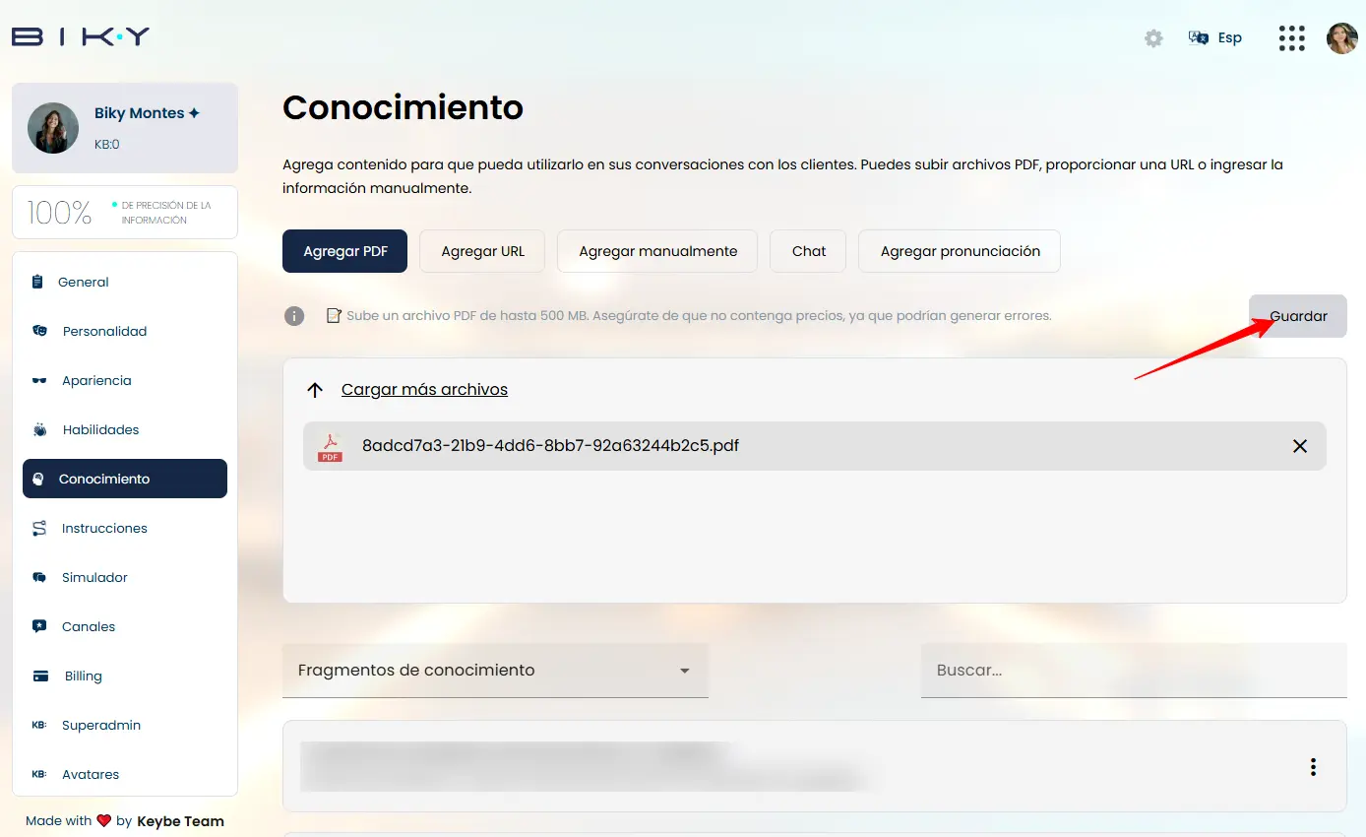
Task: Click the Superadmin KB icon
Action: click(x=39, y=725)
